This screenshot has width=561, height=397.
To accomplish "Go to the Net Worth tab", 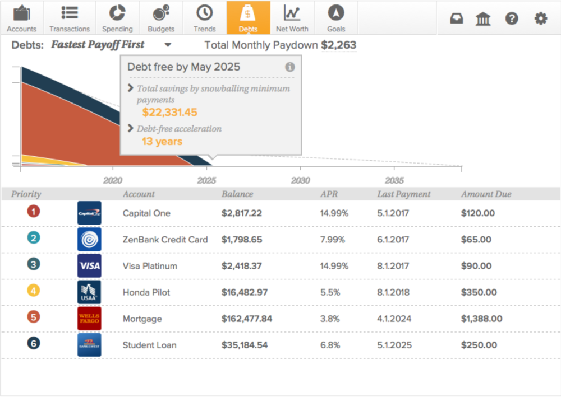I will 292,18.
